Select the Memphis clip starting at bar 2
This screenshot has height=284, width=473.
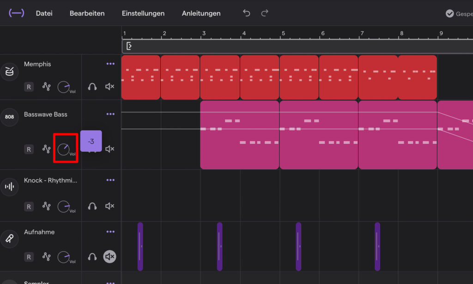180,77
